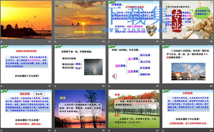Click animation star icon under slide 23
Viewport: 214px width, 132px height.
(x=109, y=131)
